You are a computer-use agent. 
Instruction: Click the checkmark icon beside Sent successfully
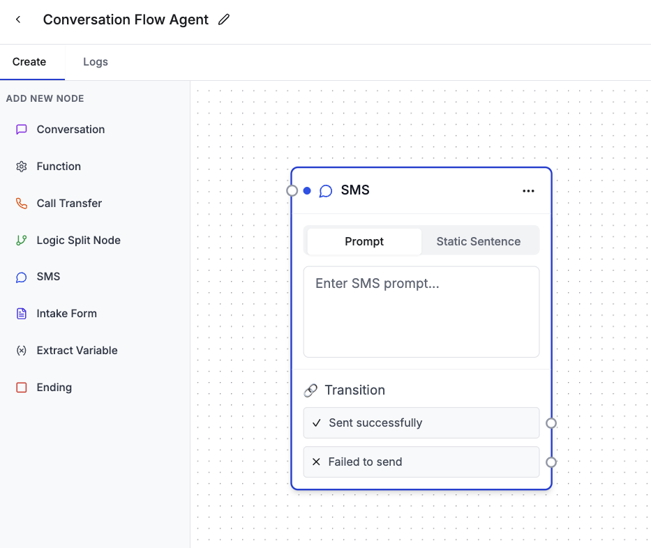pos(316,423)
